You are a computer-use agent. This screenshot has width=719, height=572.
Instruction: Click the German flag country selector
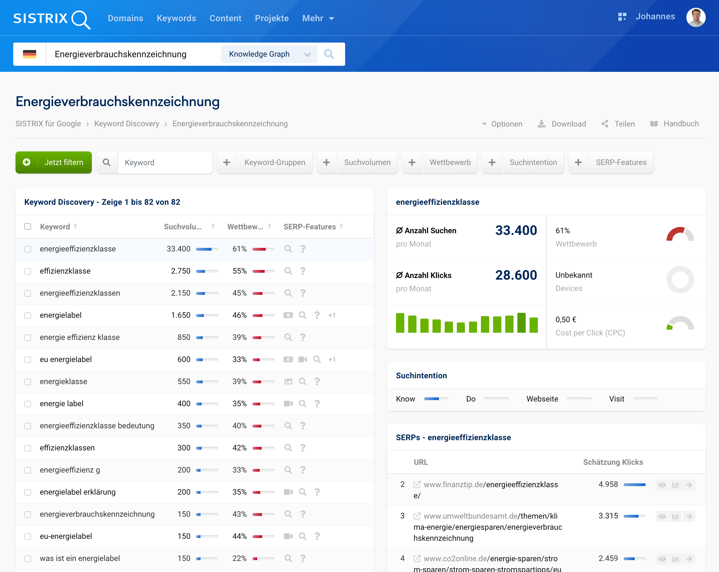pyautogui.click(x=30, y=54)
